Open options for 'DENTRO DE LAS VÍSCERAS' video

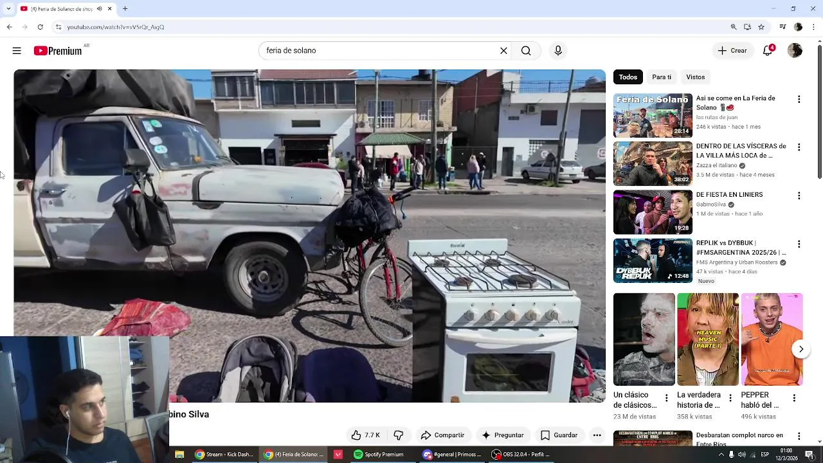point(799,147)
